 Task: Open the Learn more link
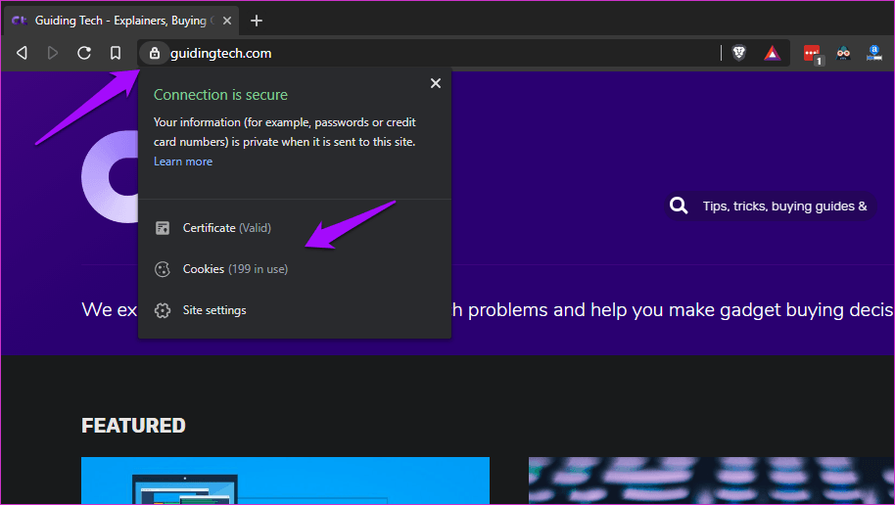pyautogui.click(x=183, y=161)
